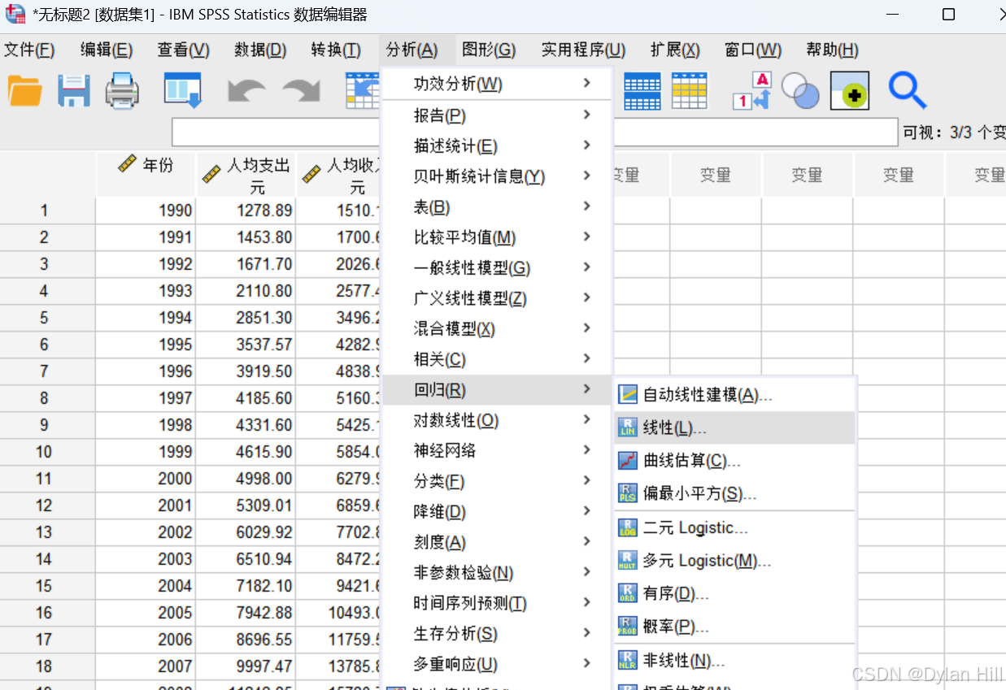Expand the 比较平均值(M) submenu arrow
1006x690 pixels.
(587, 237)
